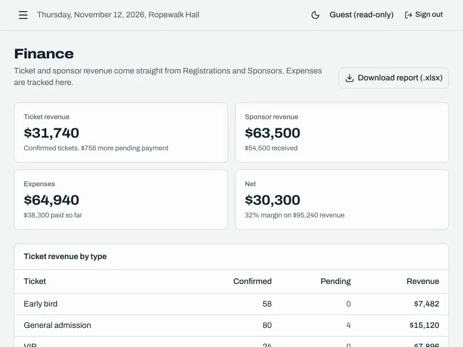Sort by Pending column header
Image resolution: width=463 pixels, height=347 pixels.
[336, 281]
